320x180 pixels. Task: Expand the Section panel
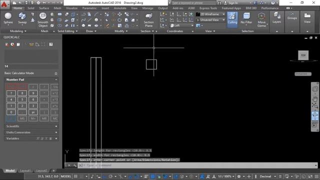[147, 31]
